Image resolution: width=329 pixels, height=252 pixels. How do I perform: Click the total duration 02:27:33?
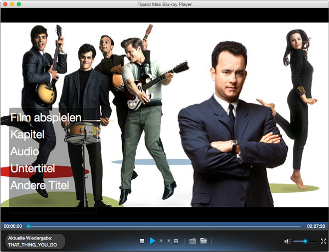point(316,226)
